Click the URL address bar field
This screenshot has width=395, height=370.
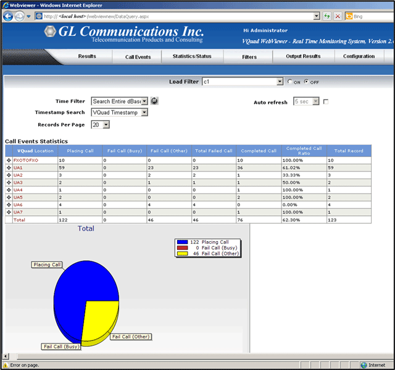point(178,17)
